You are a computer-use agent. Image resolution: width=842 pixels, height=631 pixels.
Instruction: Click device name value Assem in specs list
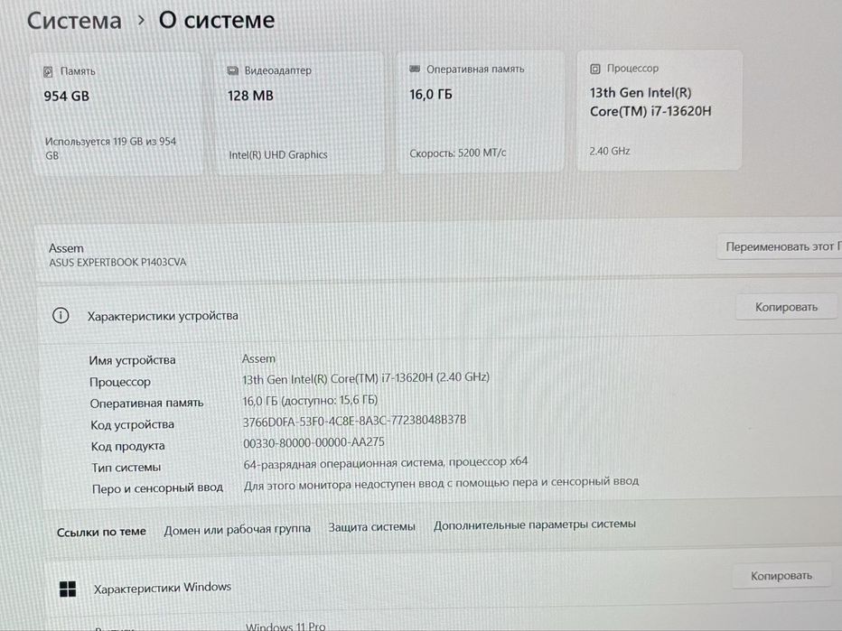258,358
